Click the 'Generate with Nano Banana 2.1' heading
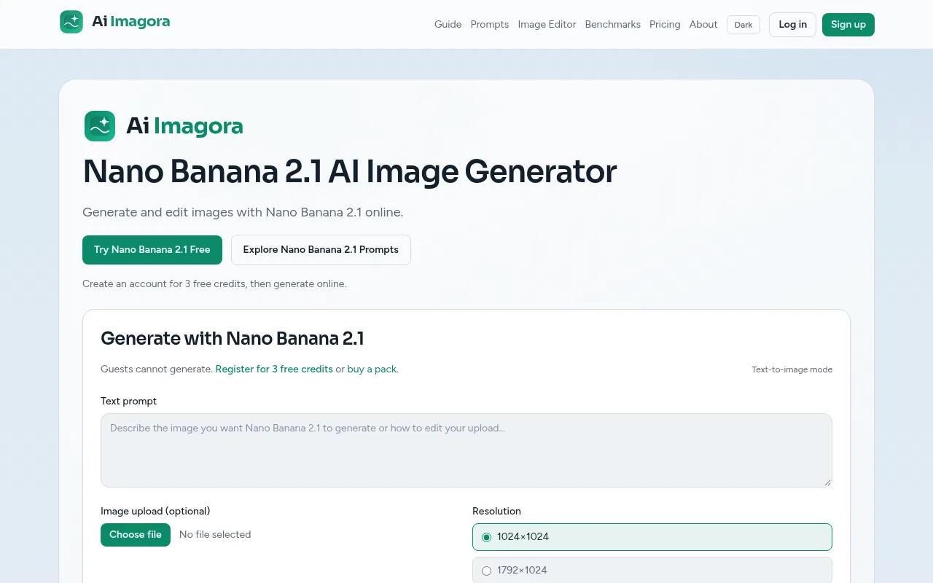This screenshot has height=583, width=933. (233, 339)
